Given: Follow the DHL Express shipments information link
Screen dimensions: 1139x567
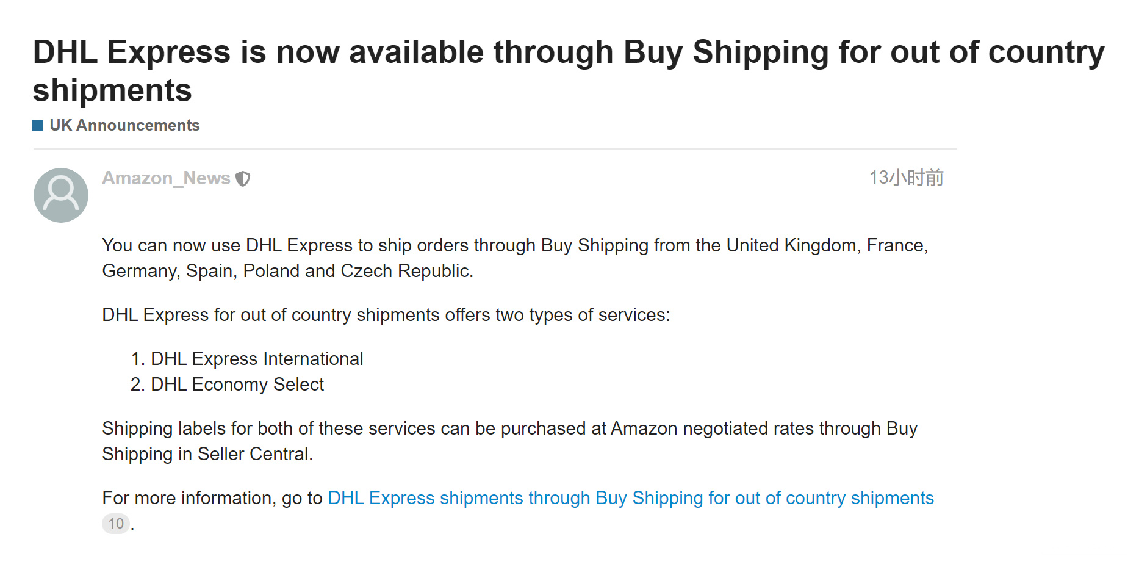Looking at the screenshot, I should pos(630,498).
